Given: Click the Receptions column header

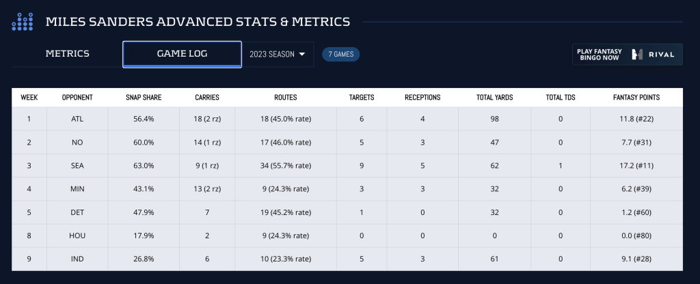Looking at the screenshot, I should 422,98.
